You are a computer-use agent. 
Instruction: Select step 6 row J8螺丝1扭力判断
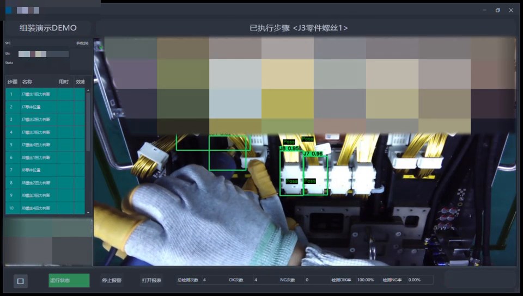(45, 157)
